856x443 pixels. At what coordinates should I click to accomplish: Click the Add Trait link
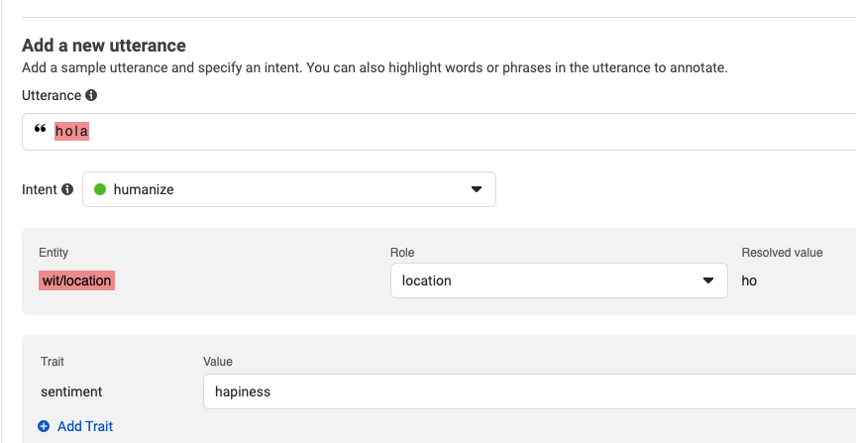(x=85, y=426)
